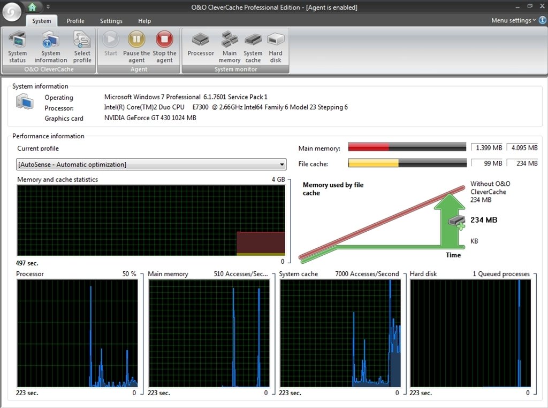Image resolution: width=548 pixels, height=408 pixels.
Task: Click the 234 MB file cache total field
Action: pyautogui.click(x=523, y=163)
